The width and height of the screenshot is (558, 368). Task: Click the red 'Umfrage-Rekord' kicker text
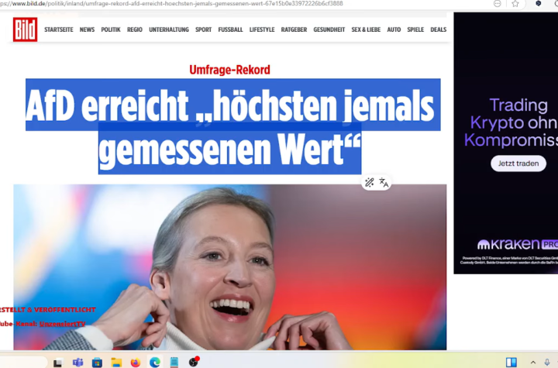(x=229, y=70)
